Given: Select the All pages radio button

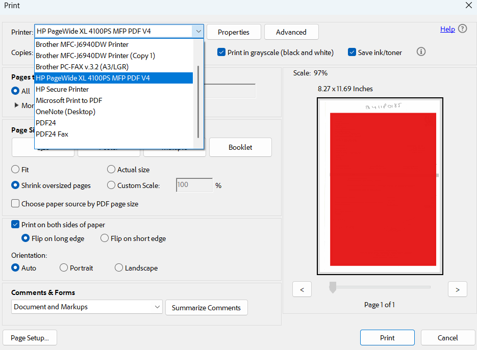Looking at the screenshot, I should (x=15, y=91).
